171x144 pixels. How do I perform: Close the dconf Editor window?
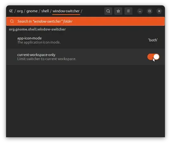(x=159, y=11)
